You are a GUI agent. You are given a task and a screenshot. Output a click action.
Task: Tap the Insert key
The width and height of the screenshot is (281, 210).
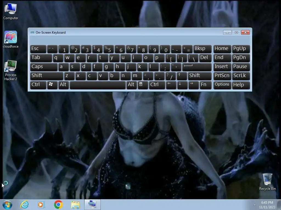click(x=222, y=67)
